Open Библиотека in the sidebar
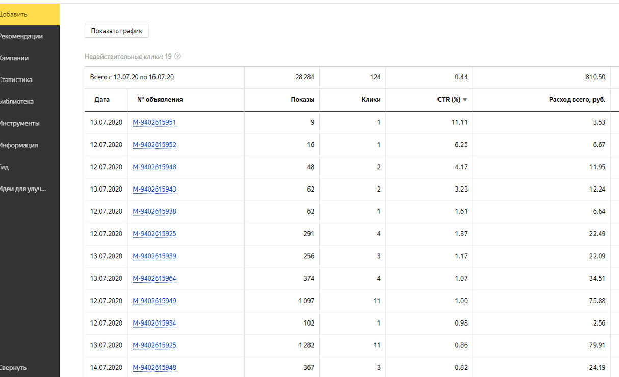The height and width of the screenshot is (377, 619). (x=17, y=102)
